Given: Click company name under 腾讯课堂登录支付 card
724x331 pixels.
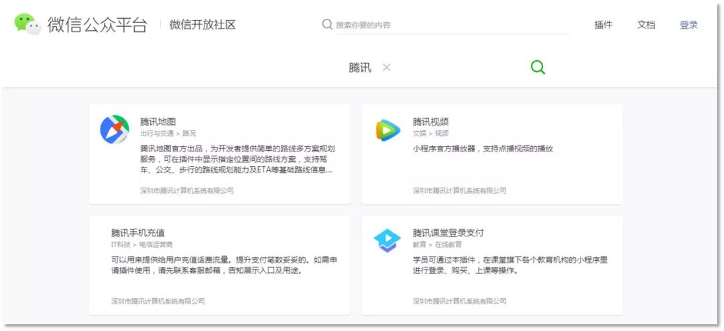Looking at the screenshot, I should pyautogui.click(x=459, y=301).
